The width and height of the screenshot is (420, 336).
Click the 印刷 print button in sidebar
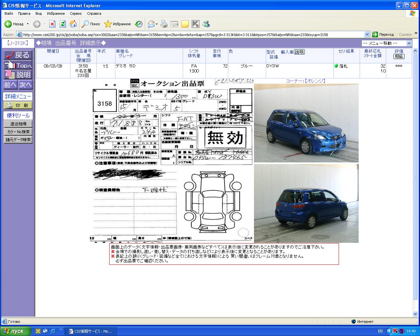[x=18, y=105]
